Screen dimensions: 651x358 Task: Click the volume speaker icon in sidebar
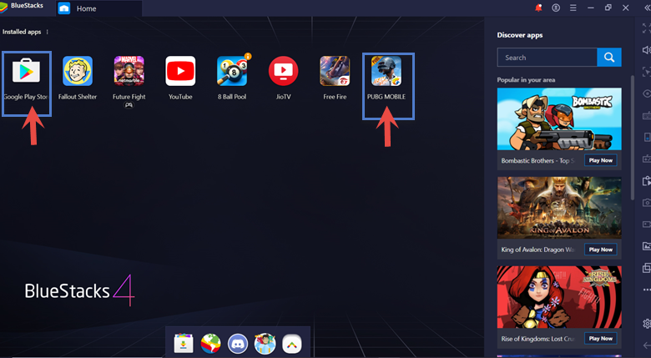646,50
